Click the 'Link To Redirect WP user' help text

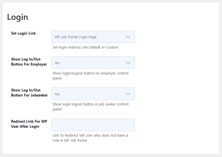(x=90, y=138)
